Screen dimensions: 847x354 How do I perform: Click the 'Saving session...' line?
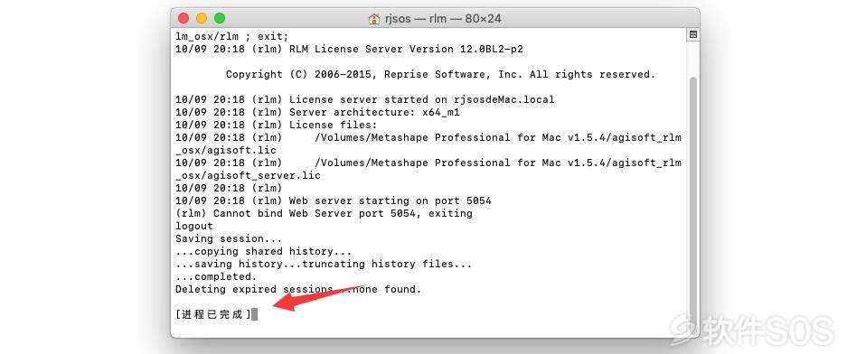(229, 238)
